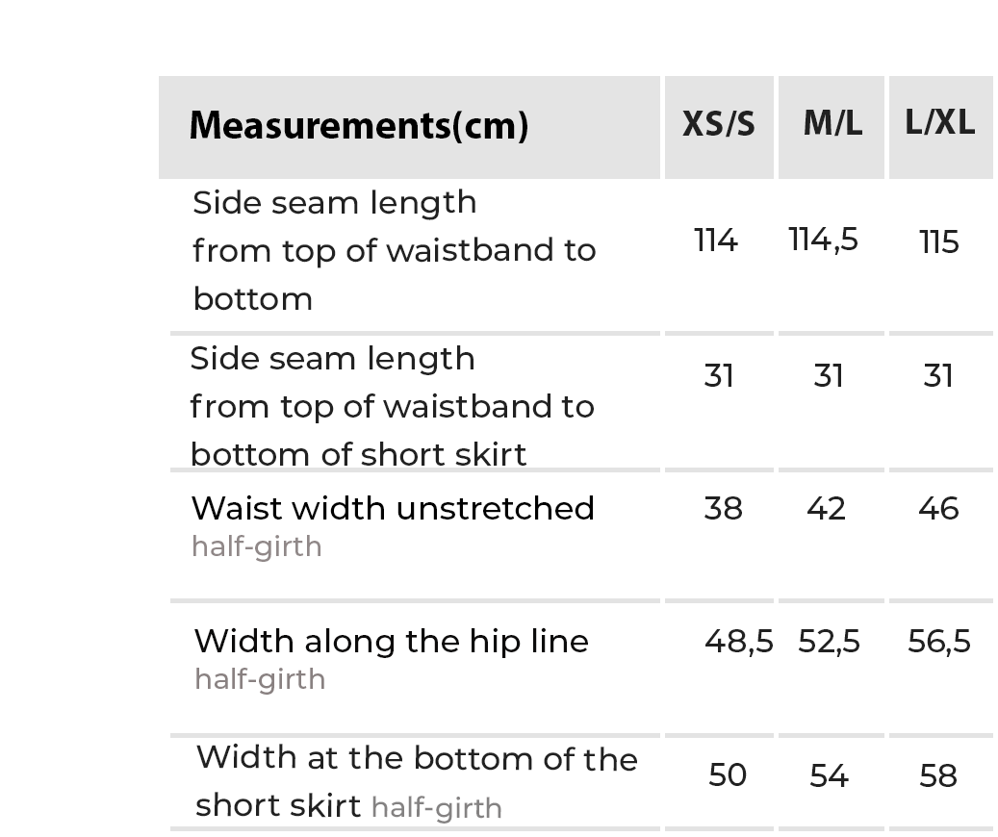Select the 115 side seam value
The height and width of the screenshot is (837, 998).
[x=939, y=241]
